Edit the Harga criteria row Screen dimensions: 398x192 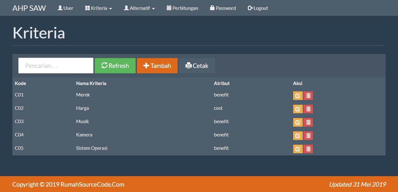[x=298, y=109]
